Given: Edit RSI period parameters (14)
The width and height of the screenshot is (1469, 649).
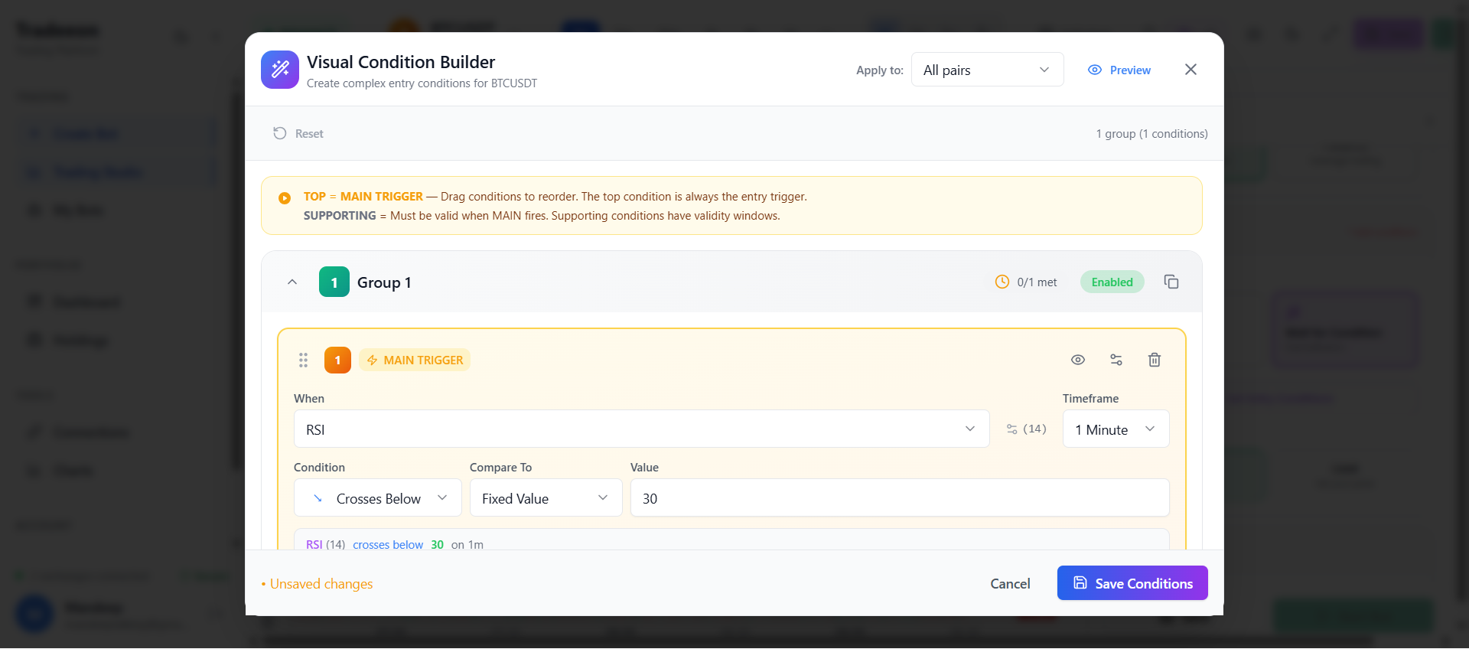Looking at the screenshot, I should point(1026,429).
